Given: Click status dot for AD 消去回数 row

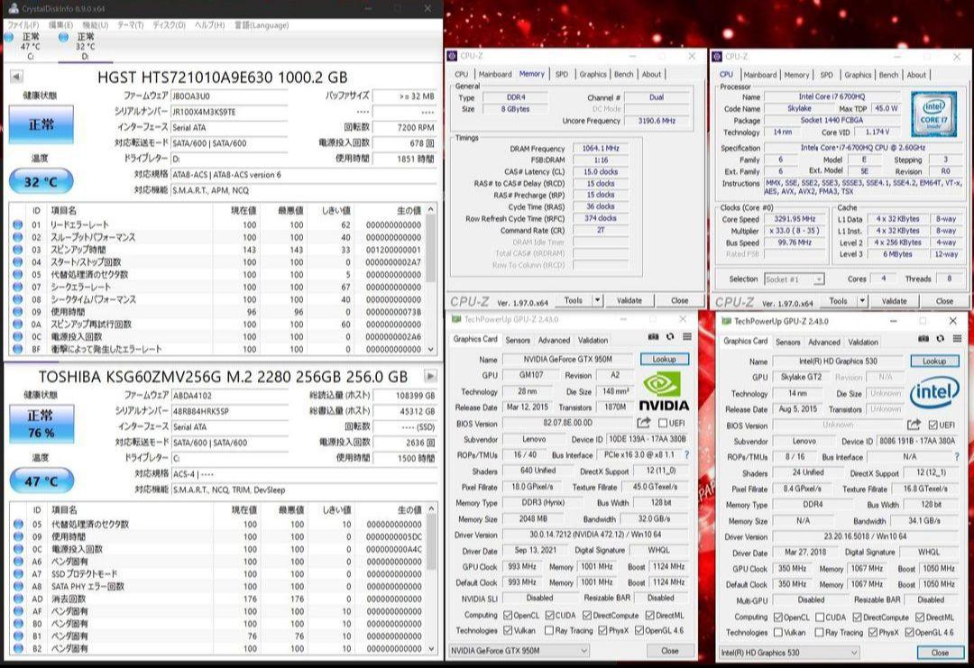Looking at the screenshot, I should pos(18,599).
